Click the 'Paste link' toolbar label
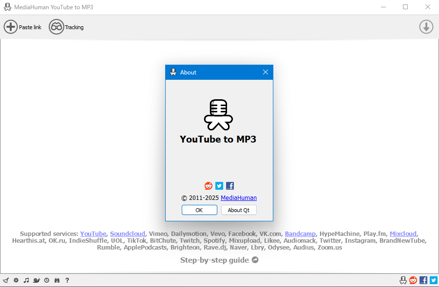 tap(30, 27)
